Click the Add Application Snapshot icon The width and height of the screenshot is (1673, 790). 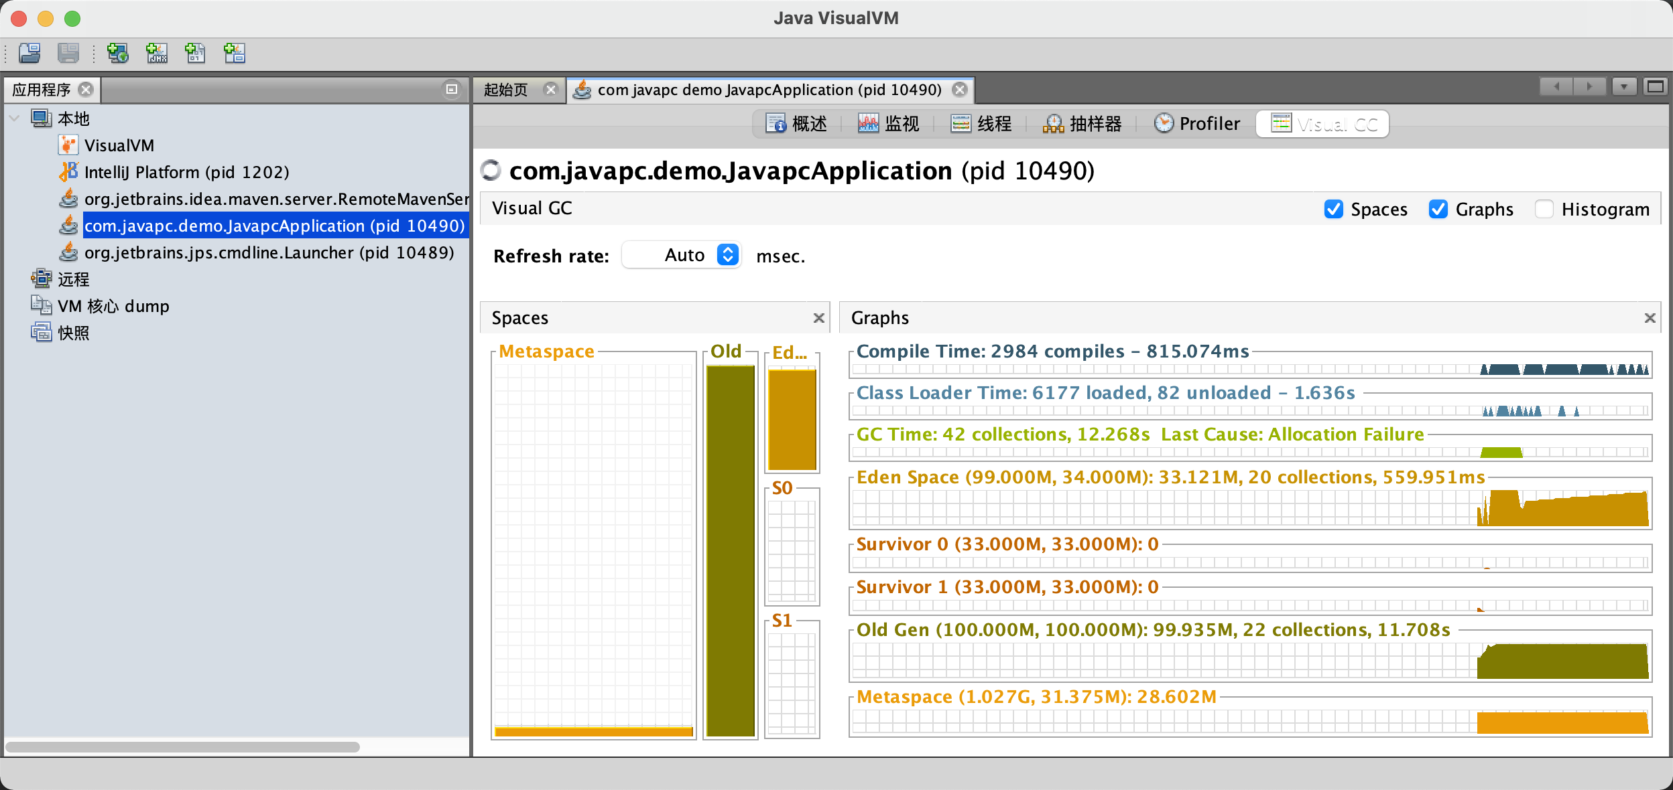pos(234,53)
